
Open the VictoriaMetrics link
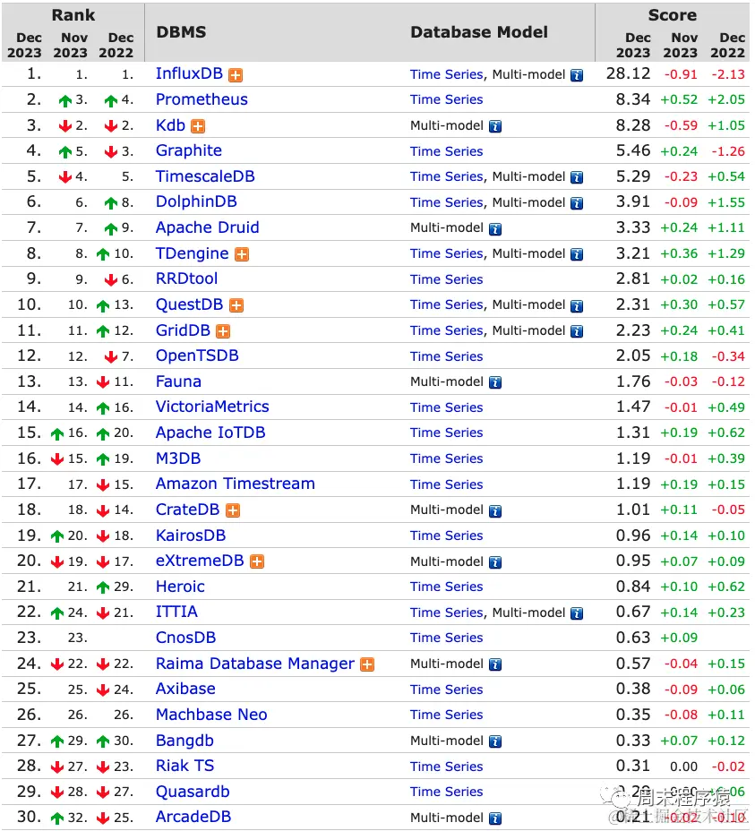click(212, 407)
